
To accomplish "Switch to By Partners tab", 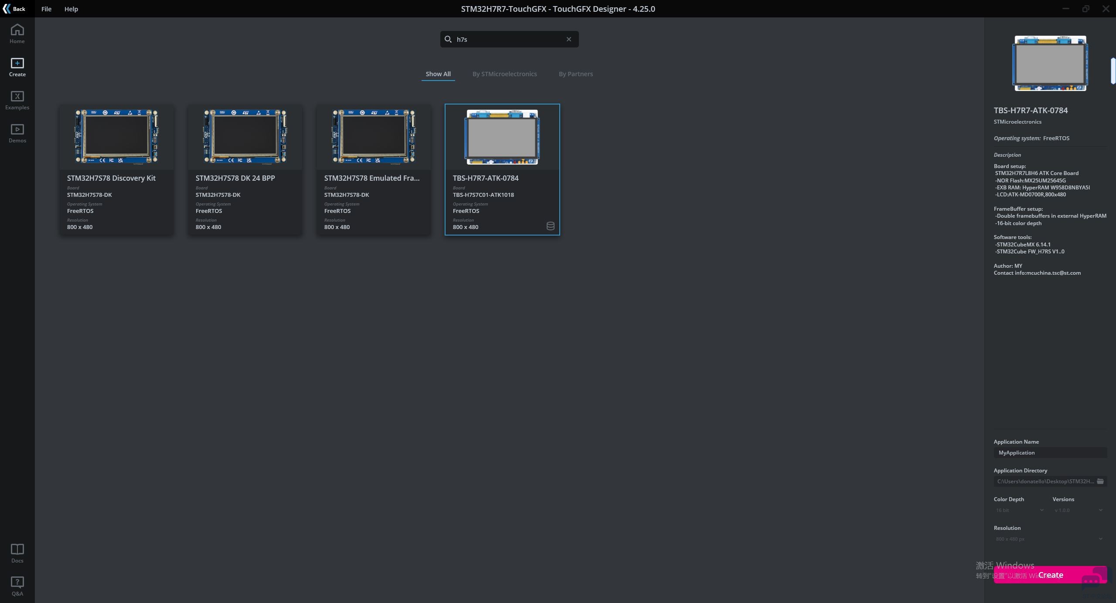I will [575, 74].
